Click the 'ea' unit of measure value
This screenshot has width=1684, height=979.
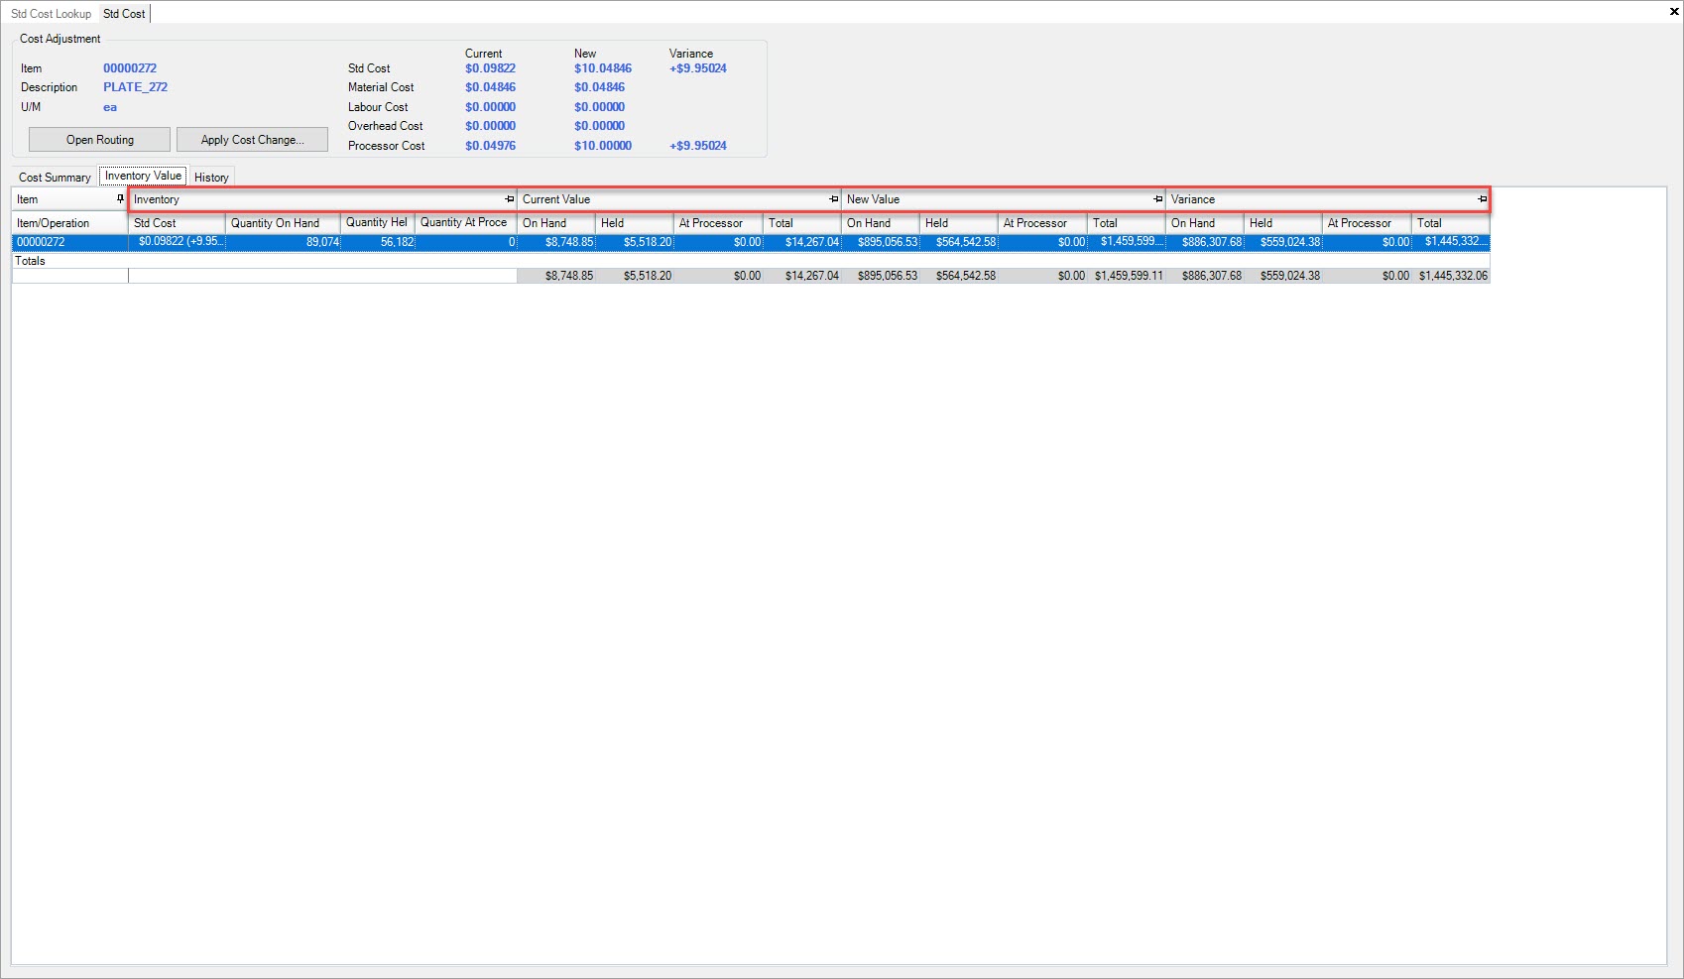(110, 107)
